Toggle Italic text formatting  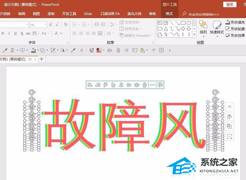(9, 33)
